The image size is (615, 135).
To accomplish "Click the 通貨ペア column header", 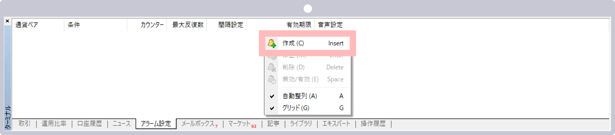I will point(27,25).
